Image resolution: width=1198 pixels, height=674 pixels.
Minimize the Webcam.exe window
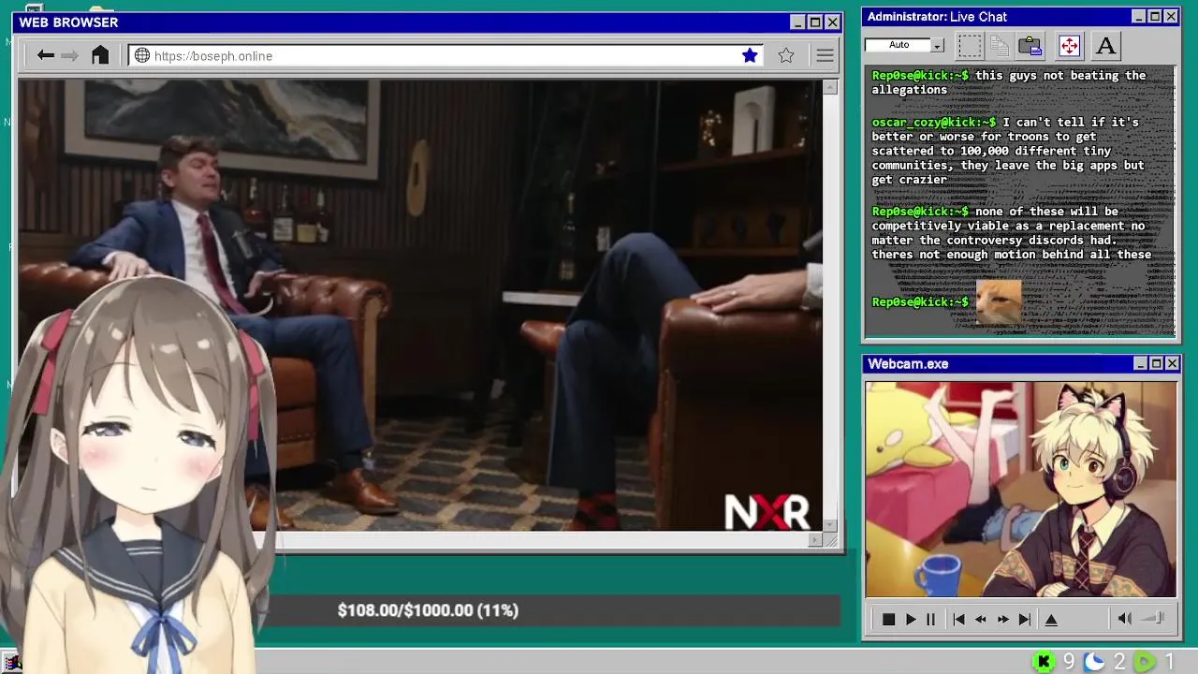pyautogui.click(x=1140, y=363)
